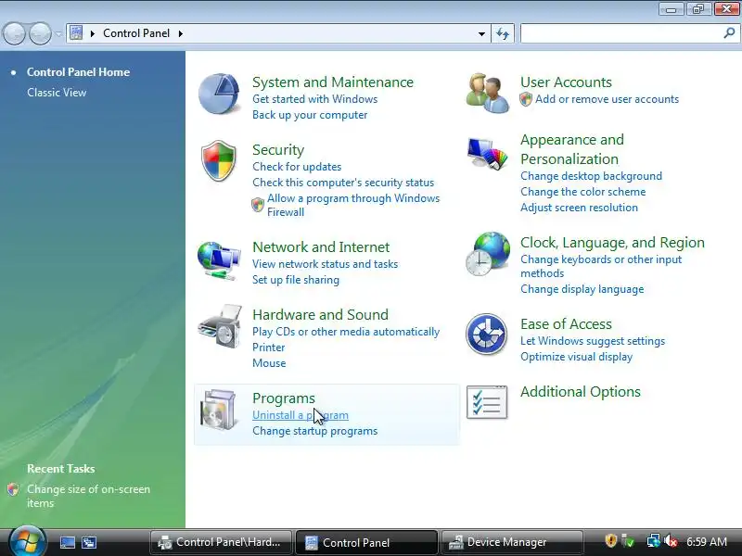This screenshot has height=556, width=742.
Task: Click the Show Desktop quick launch icon
Action: 67,542
